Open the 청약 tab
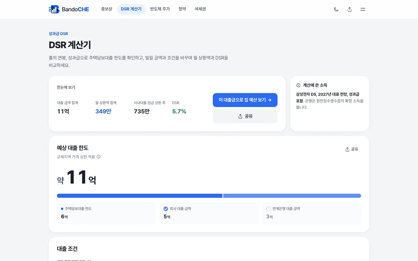Image resolution: width=418 pixels, height=261 pixels. tap(182, 9)
